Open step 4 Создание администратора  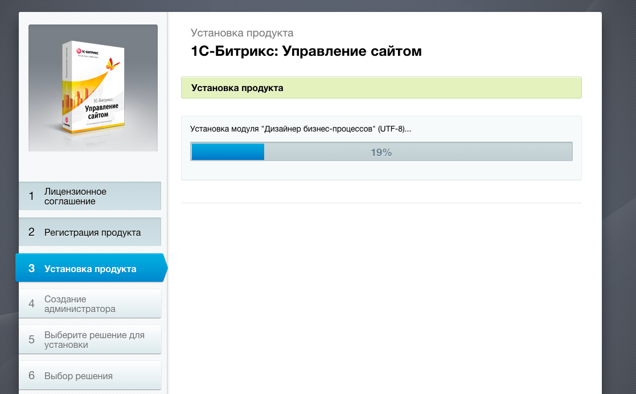tap(89, 303)
